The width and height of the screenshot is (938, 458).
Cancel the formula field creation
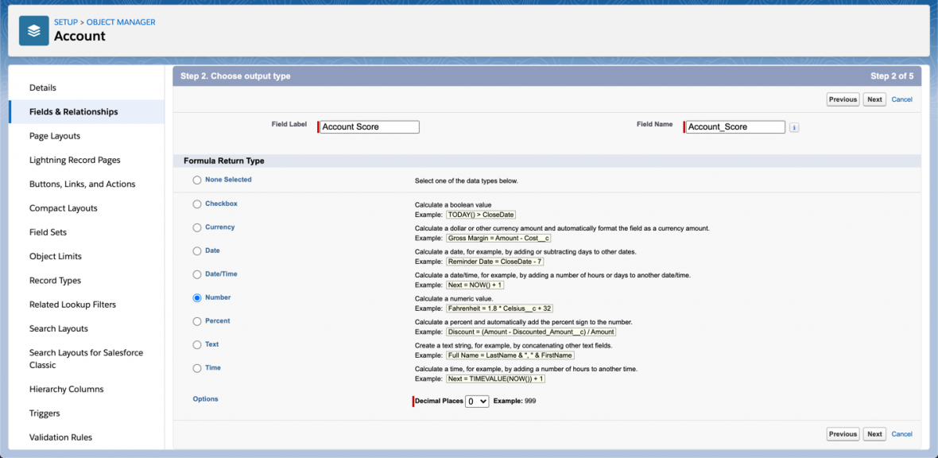click(x=901, y=99)
